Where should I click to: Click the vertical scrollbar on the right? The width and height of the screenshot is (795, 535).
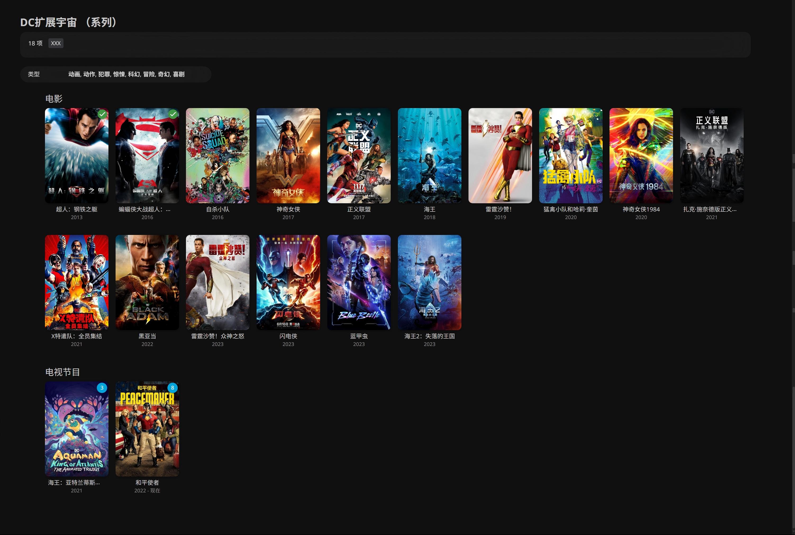point(793,267)
